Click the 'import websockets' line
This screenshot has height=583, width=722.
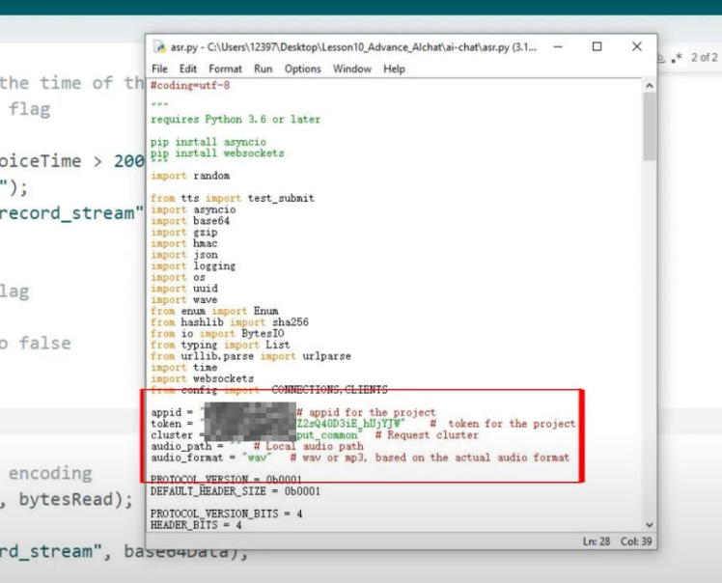click(202, 379)
